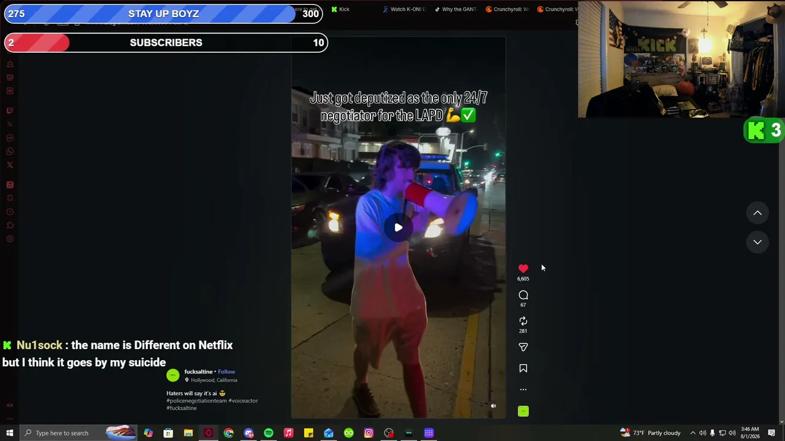Screen dimensions: 785x441
Task: Mute the reel audio with the speaker icon
Action: coord(493,405)
